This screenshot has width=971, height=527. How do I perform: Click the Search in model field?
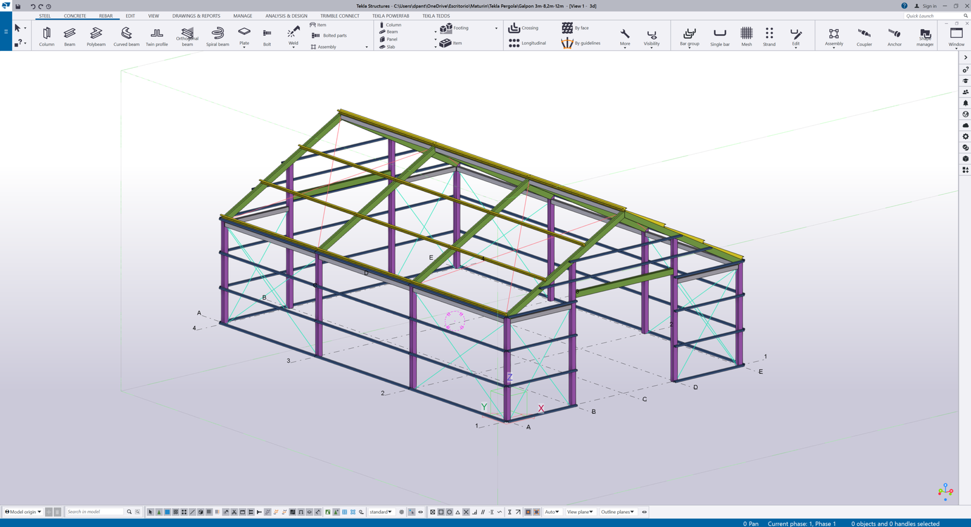(95, 512)
